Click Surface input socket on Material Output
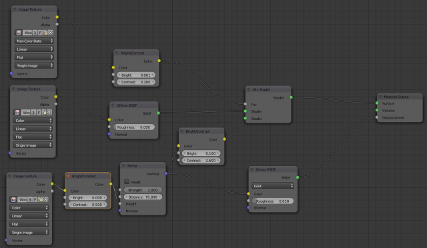427x248 pixels. (377, 103)
